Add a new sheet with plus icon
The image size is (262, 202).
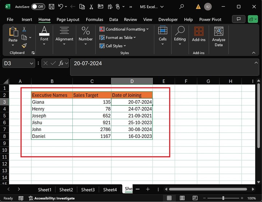(148, 189)
